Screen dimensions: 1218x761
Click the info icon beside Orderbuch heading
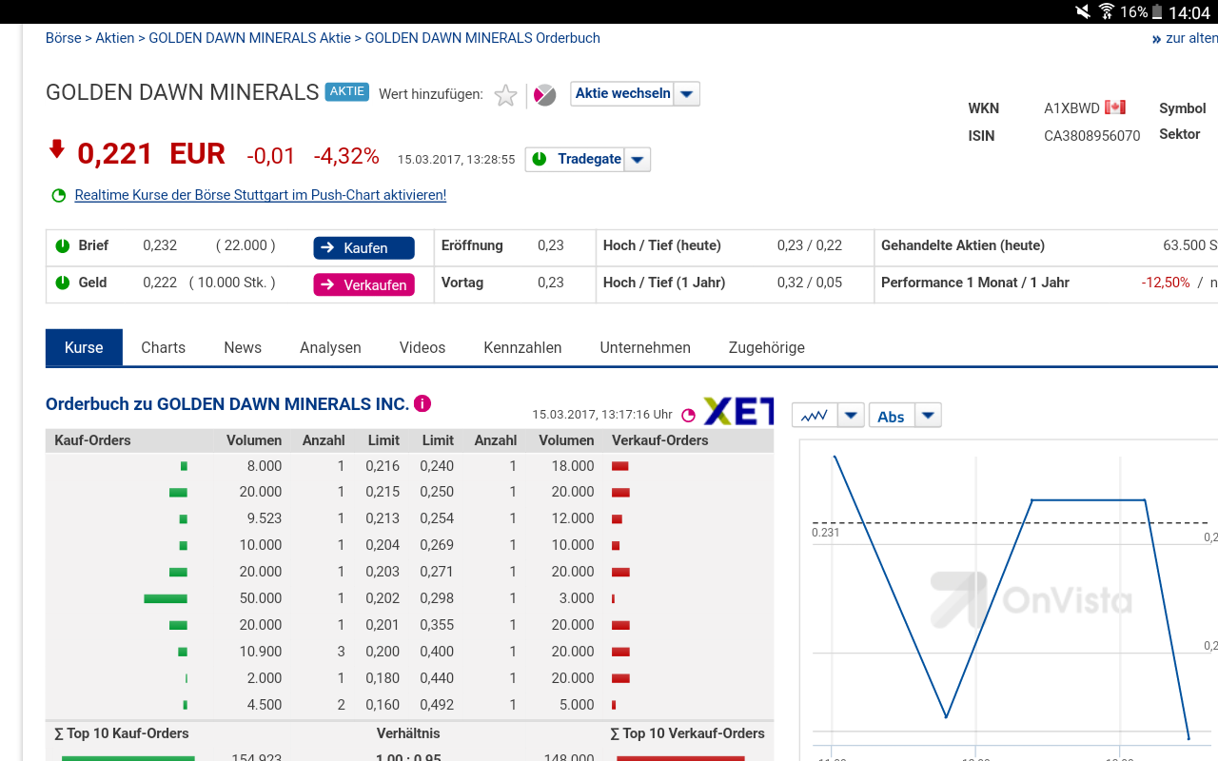pyautogui.click(x=422, y=403)
